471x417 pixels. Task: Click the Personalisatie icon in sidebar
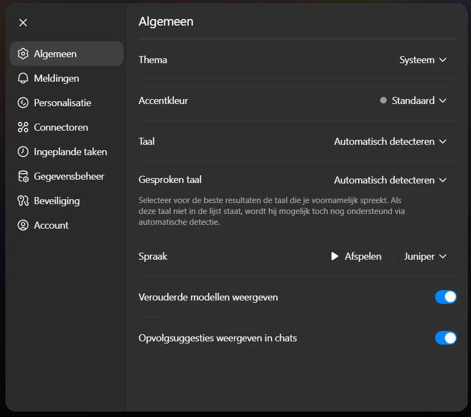pyautogui.click(x=23, y=103)
